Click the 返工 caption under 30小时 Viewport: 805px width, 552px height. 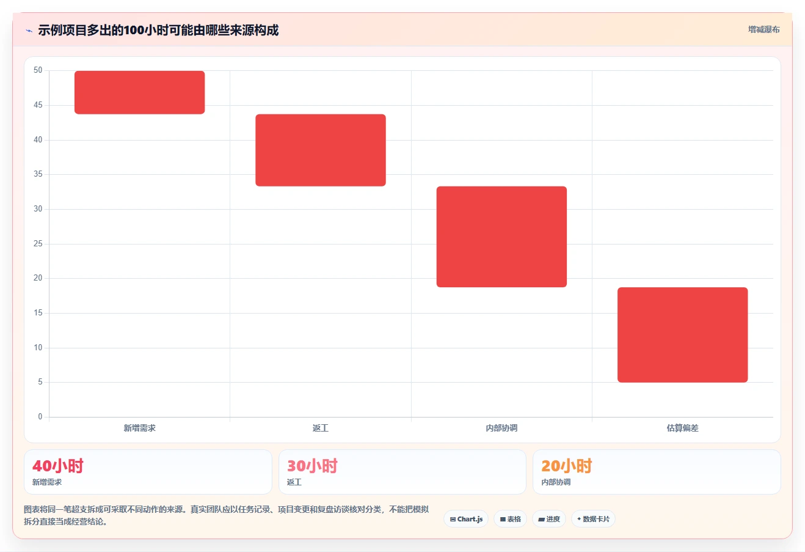pos(294,482)
